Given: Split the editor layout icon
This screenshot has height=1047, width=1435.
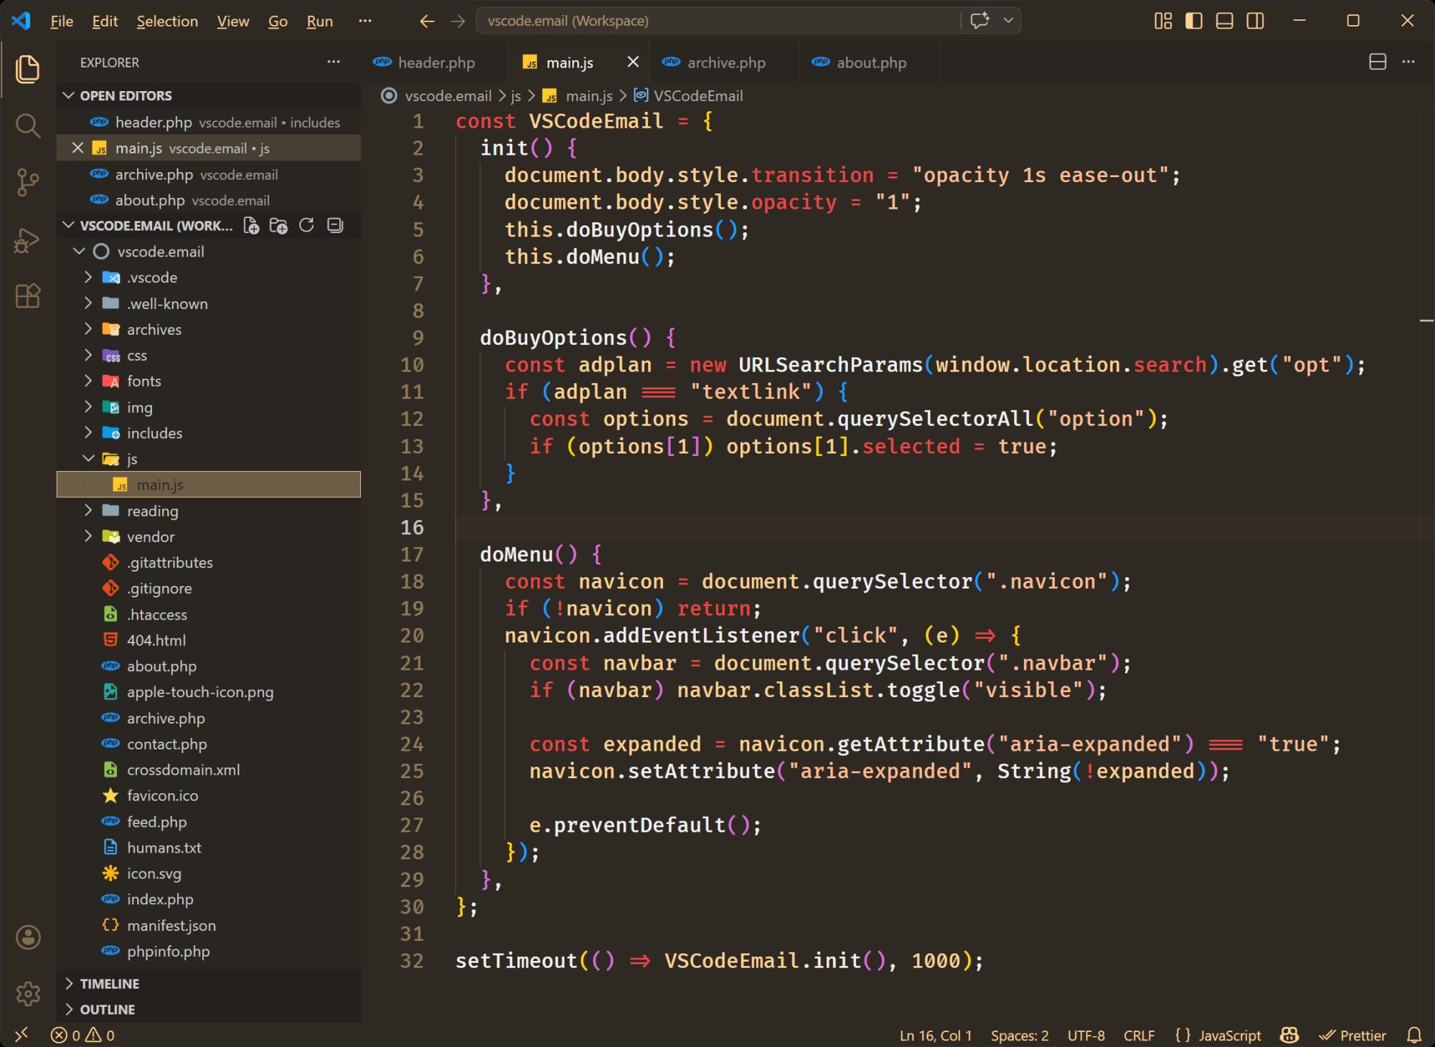Looking at the screenshot, I should (x=1377, y=62).
